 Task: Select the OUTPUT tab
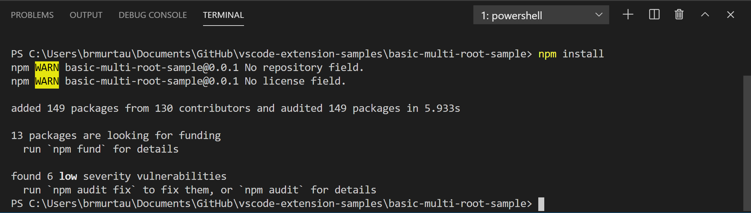point(86,15)
